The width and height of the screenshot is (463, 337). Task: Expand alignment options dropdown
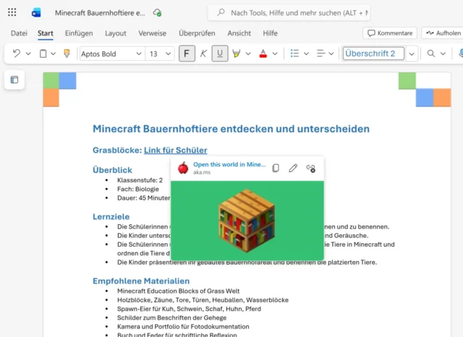[x=331, y=54]
